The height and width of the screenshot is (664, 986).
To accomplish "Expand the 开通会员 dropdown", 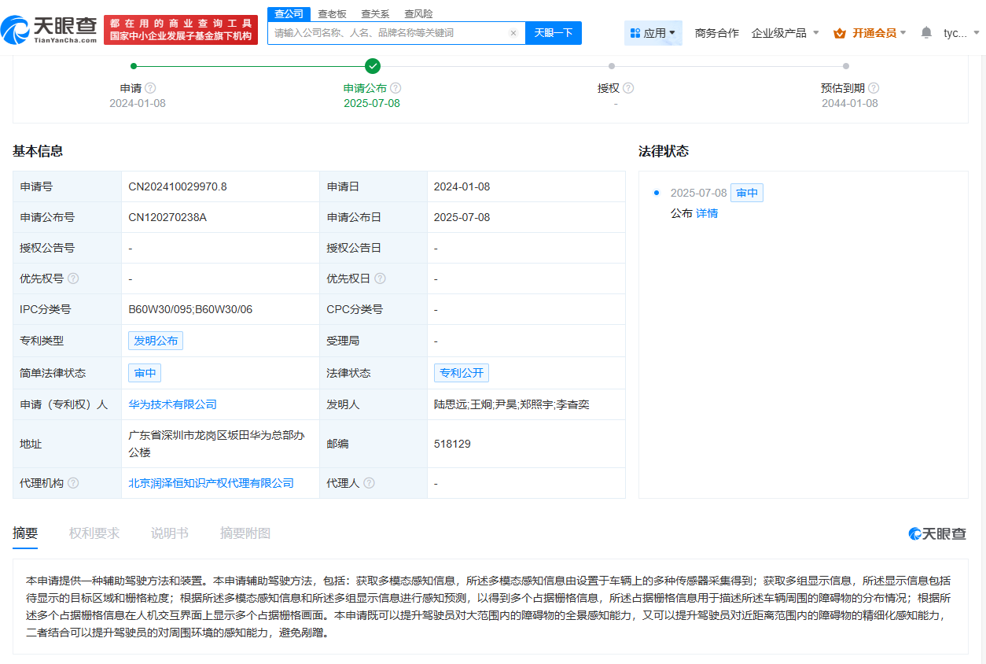I will pos(879,33).
